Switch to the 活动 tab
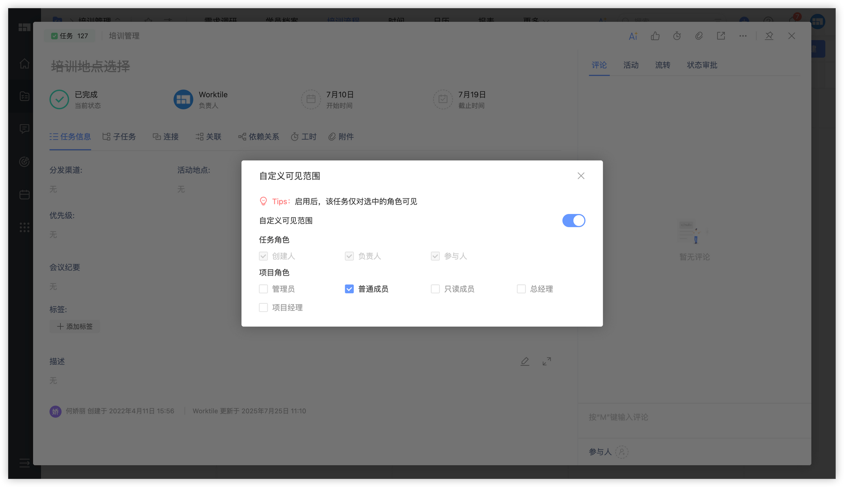This screenshot has height=487, width=844. 630,65
